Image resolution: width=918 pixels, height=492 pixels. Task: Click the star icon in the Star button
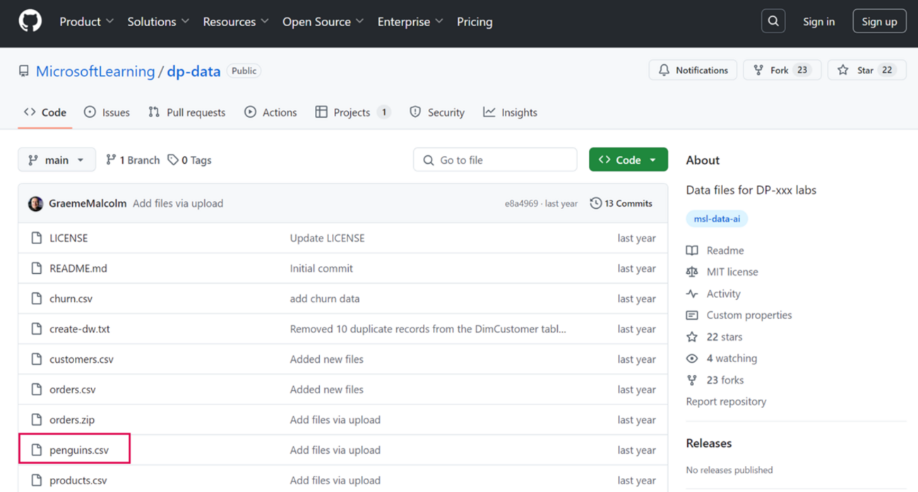tap(843, 70)
